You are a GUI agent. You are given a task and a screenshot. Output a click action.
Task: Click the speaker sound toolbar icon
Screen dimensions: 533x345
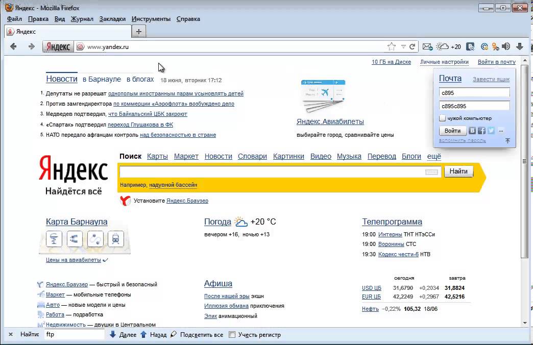coord(506,46)
